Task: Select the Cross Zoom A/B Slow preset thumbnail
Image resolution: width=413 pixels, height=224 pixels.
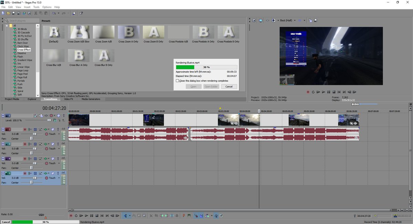Action: pos(79,32)
